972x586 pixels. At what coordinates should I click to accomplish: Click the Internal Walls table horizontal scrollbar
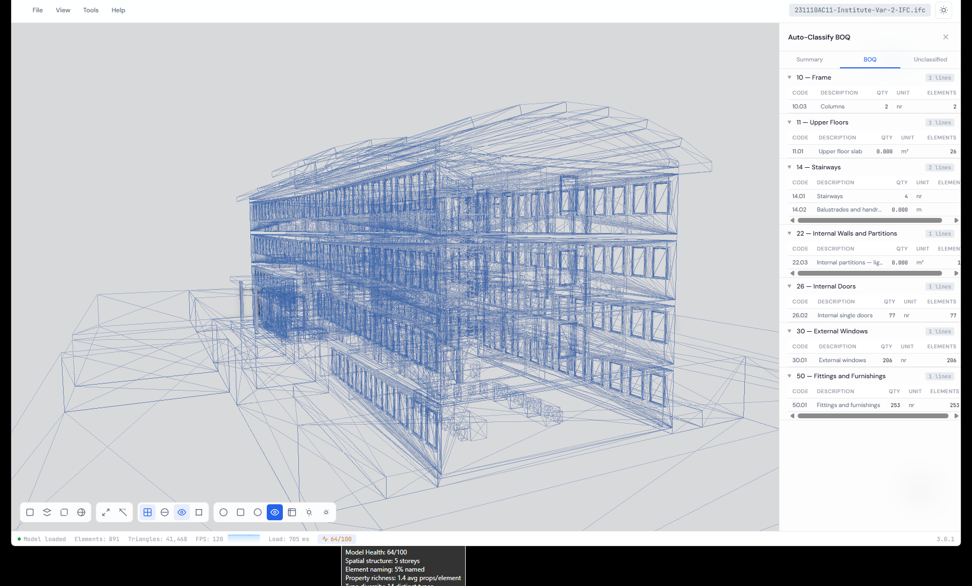[870, 273]
